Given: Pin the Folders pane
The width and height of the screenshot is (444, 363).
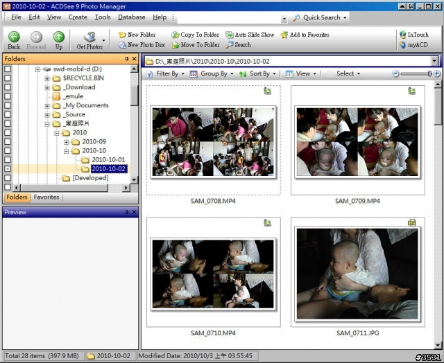Looking at the screenshot, I should 126,58.
